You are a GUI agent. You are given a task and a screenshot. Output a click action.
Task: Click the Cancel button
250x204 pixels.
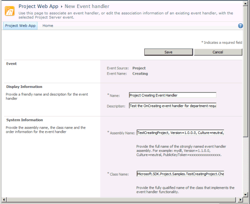218,52
